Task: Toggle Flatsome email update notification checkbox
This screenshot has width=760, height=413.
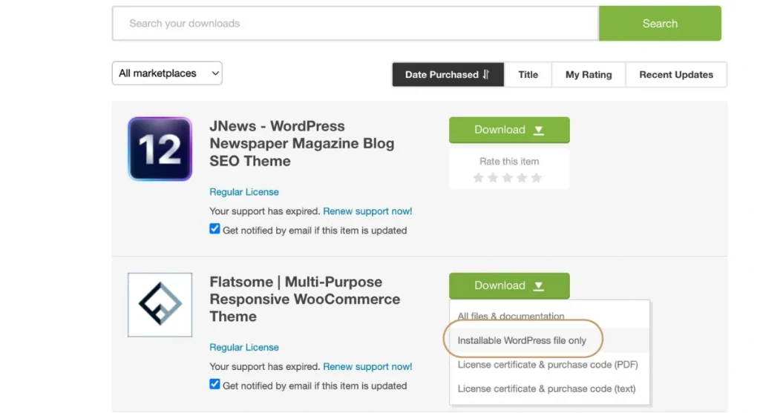Action: tap(214, 384)
